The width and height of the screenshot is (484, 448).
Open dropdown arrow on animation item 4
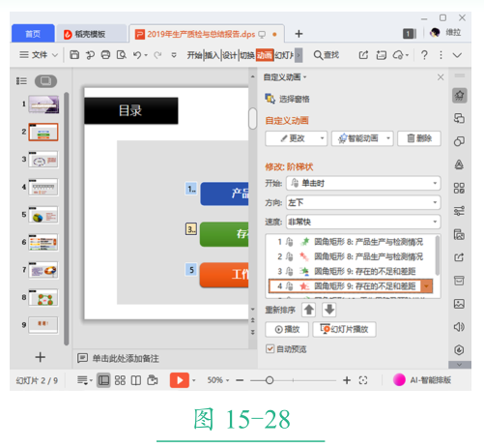426,286
